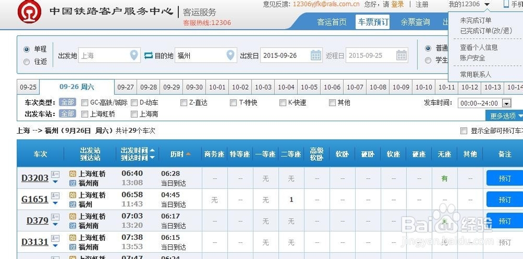Check 显示全部可预订车次 checkbox

(x=463, y=131)
